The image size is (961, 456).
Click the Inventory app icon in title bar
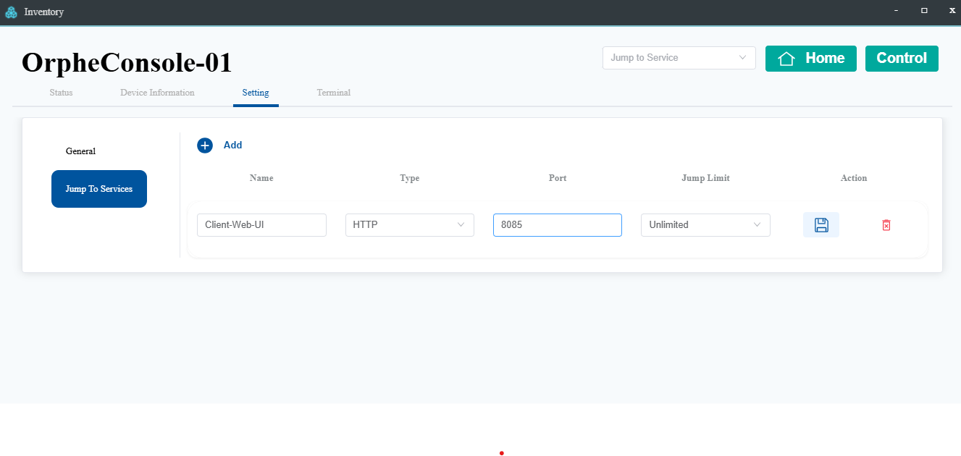coord(11,12)
